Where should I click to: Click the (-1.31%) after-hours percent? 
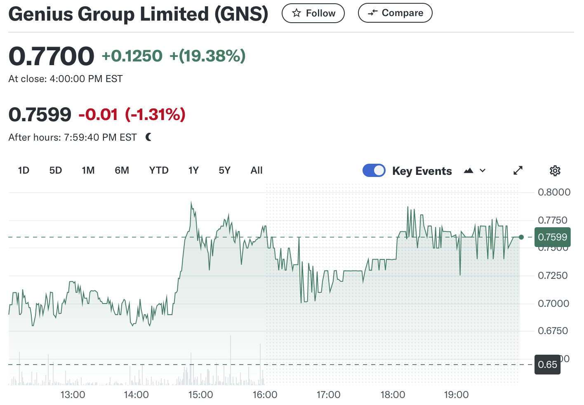155,114
